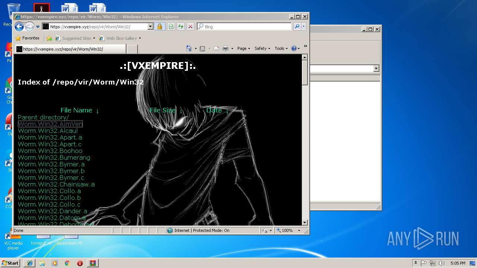Click the Bing search box
477x268 pixels.
pyautogui.click(x=244, y=27)
